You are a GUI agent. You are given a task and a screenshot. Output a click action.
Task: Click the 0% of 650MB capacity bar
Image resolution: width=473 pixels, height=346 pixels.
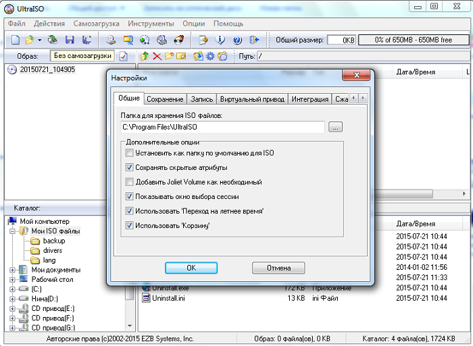pos(414,40)
